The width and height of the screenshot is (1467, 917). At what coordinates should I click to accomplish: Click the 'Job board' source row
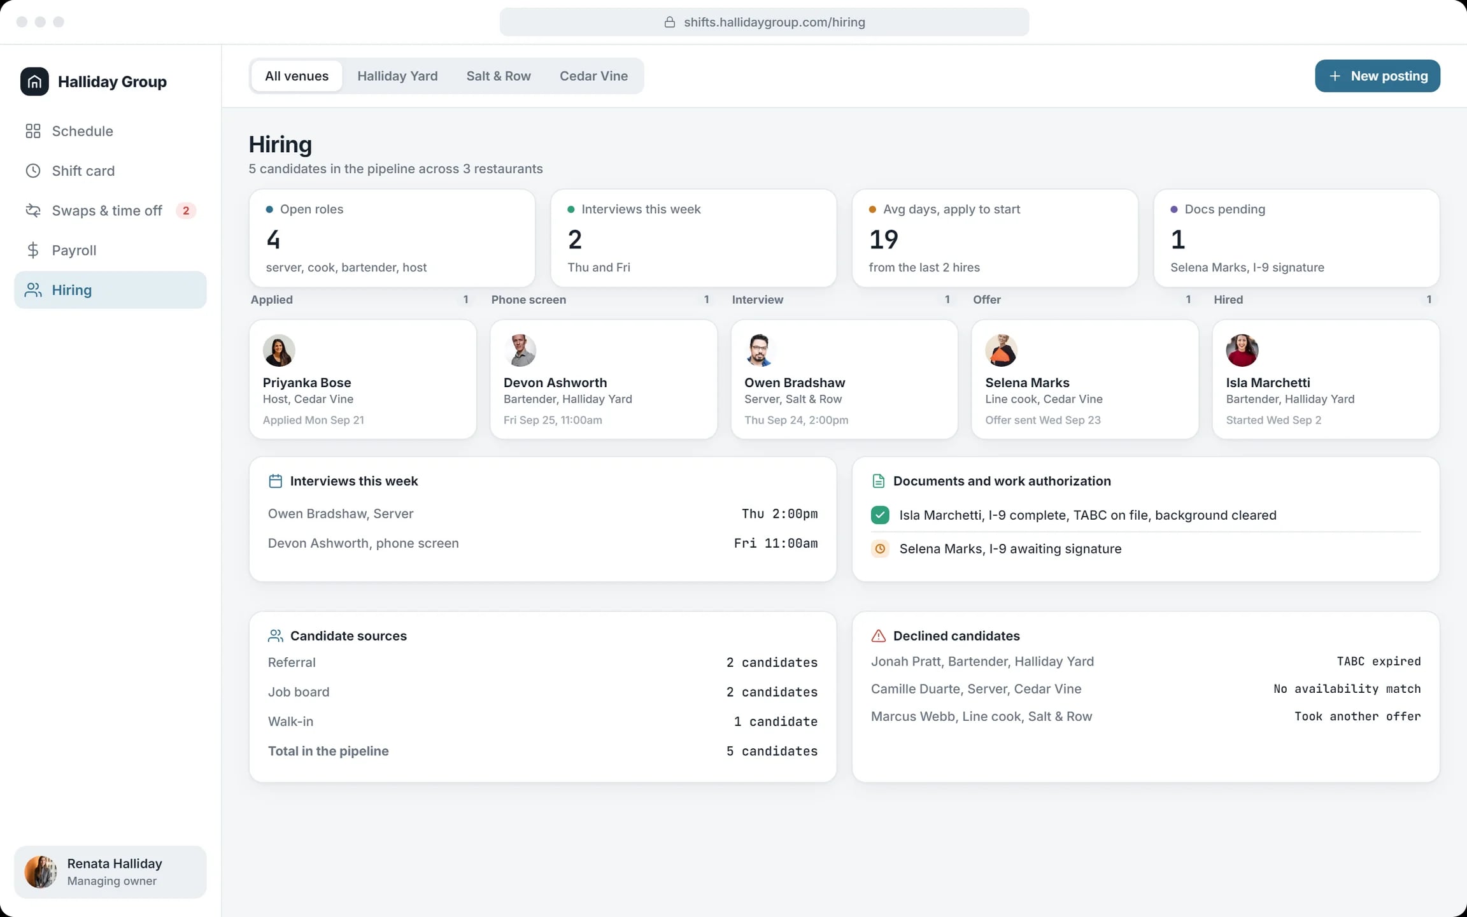(x=542, y=692)
